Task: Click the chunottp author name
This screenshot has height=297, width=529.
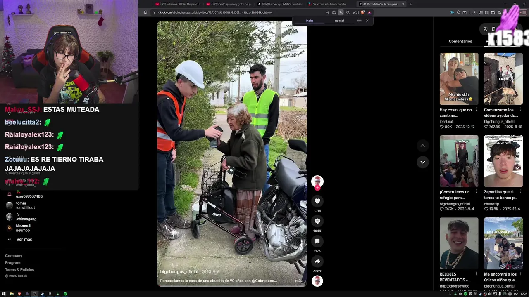Action: coord(492,204)
